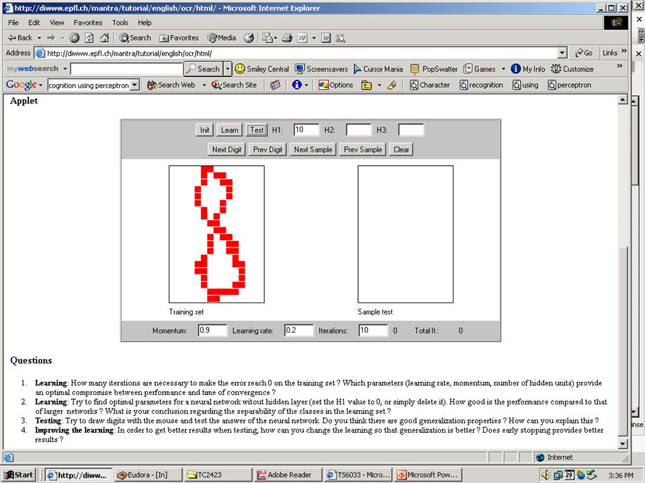Open Smiley Central

click(x=262, y=69)
